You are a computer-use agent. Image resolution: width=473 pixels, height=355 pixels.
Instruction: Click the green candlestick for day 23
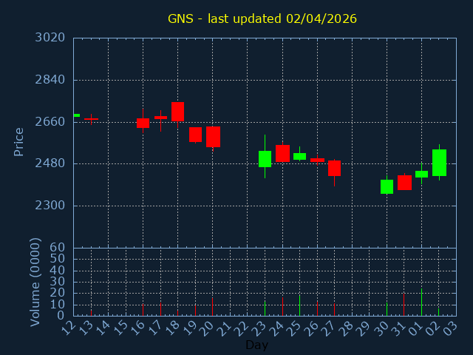click(265, 158)
